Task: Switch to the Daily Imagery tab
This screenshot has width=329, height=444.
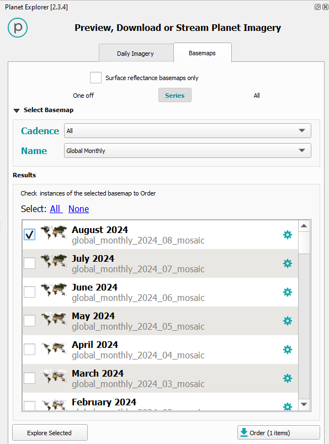Action: [x=136, y=53]
